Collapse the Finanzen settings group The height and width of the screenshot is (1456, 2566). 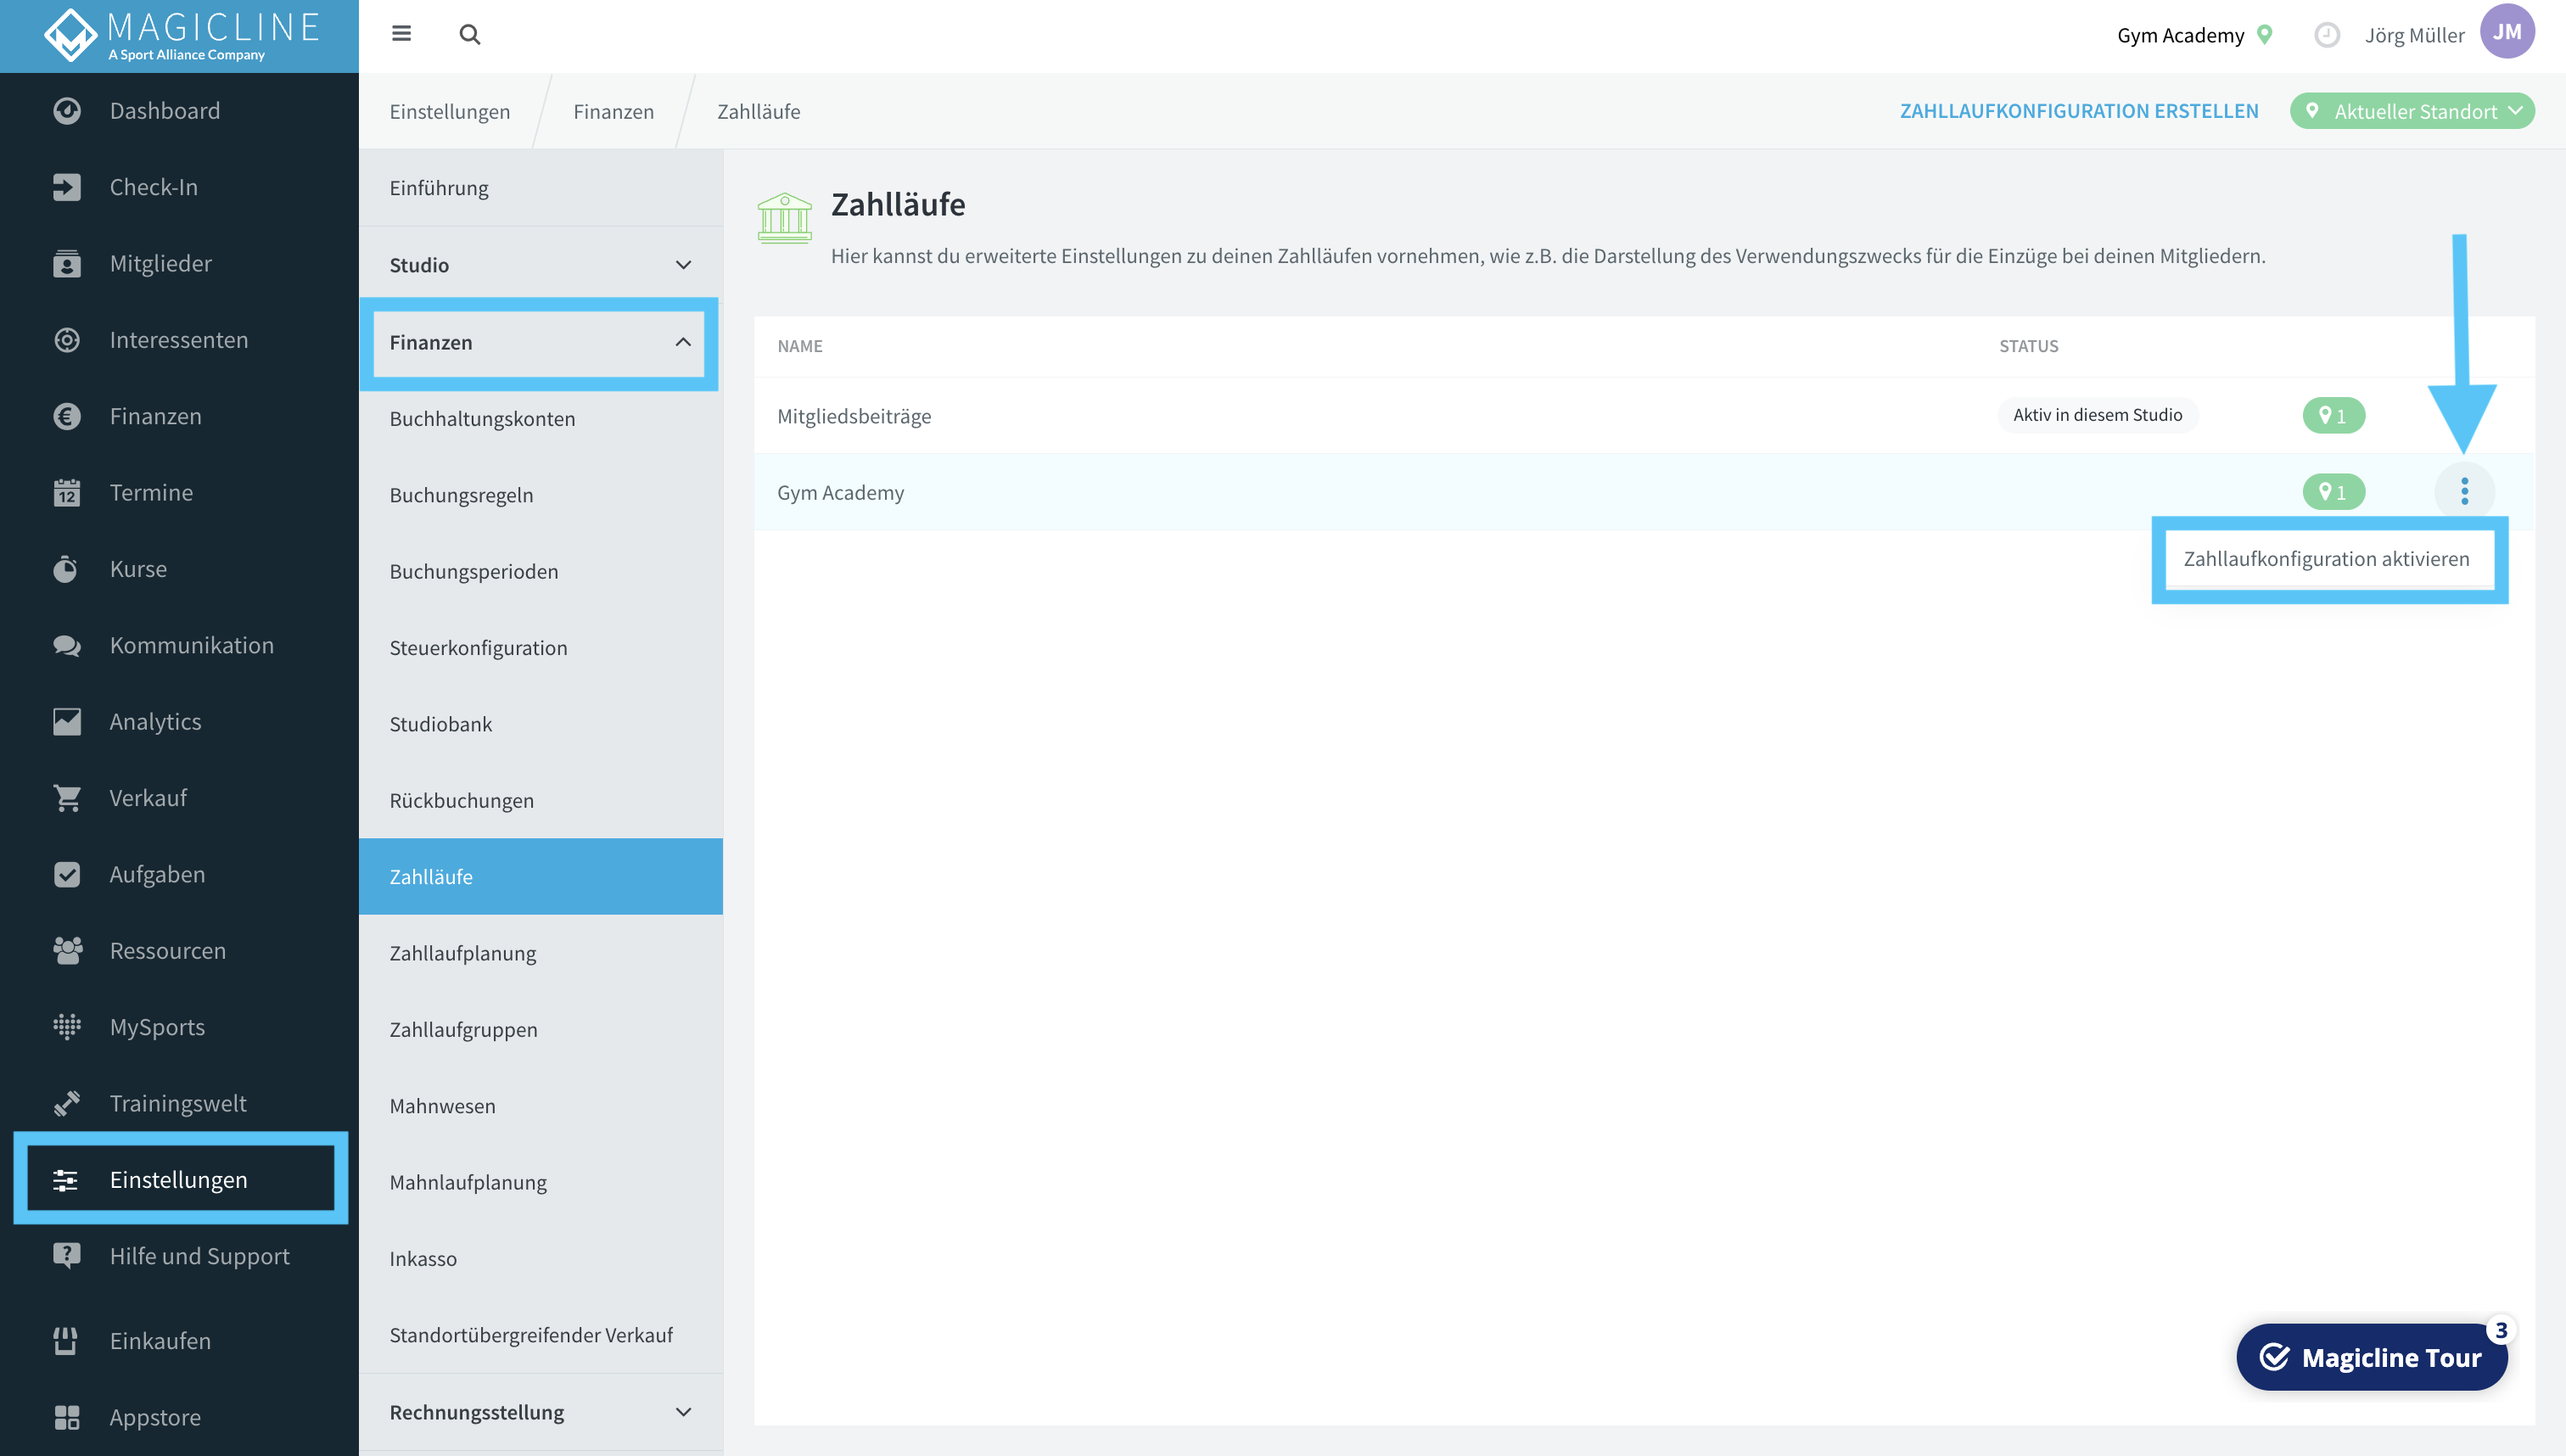[540, 342]
